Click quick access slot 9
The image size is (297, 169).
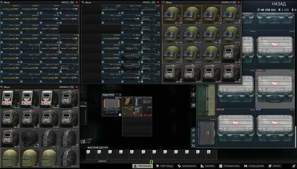point(201,155)
